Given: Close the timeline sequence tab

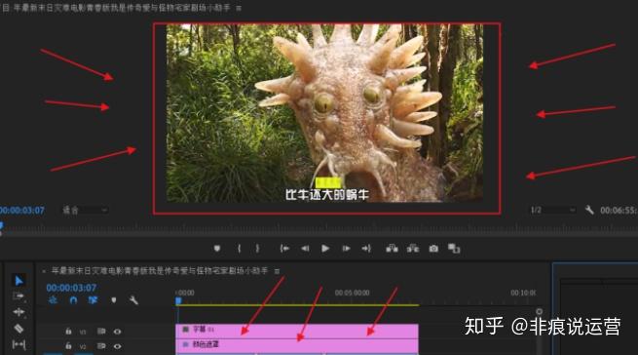Looking at the screenshot, I should click(44, 271).
